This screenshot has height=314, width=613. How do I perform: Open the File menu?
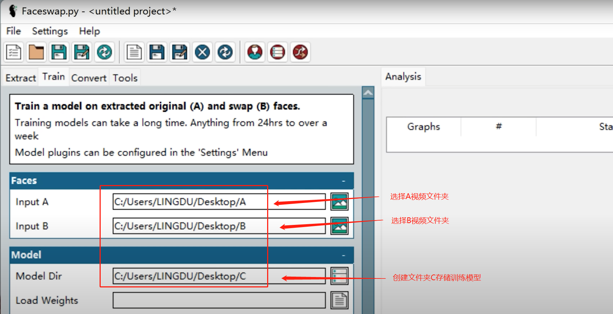14,31
